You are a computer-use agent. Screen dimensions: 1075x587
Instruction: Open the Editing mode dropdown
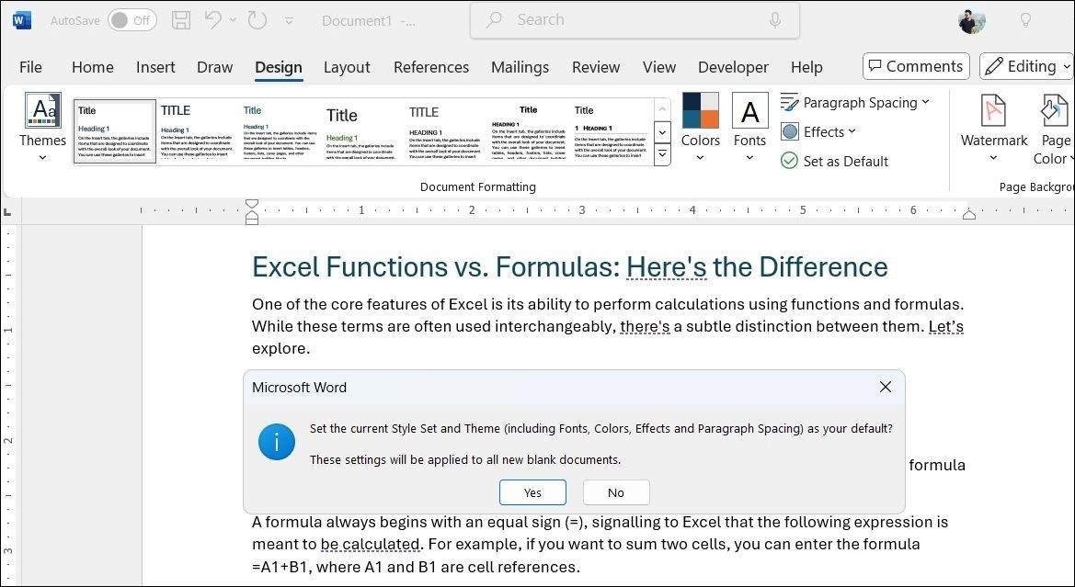click(x=1025, y=66)
